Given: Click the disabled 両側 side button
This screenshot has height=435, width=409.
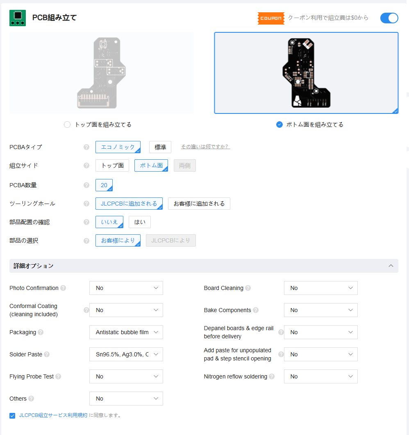Looking at the screenshot, I should tap(185, 165).
